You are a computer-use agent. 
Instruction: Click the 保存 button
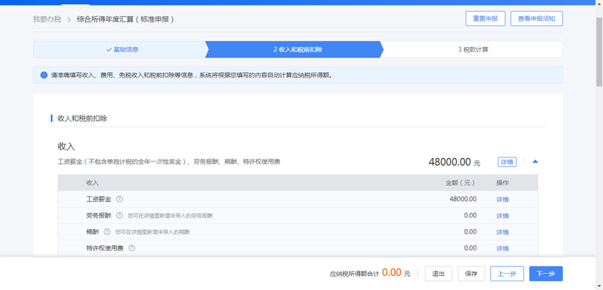[471, 273]
